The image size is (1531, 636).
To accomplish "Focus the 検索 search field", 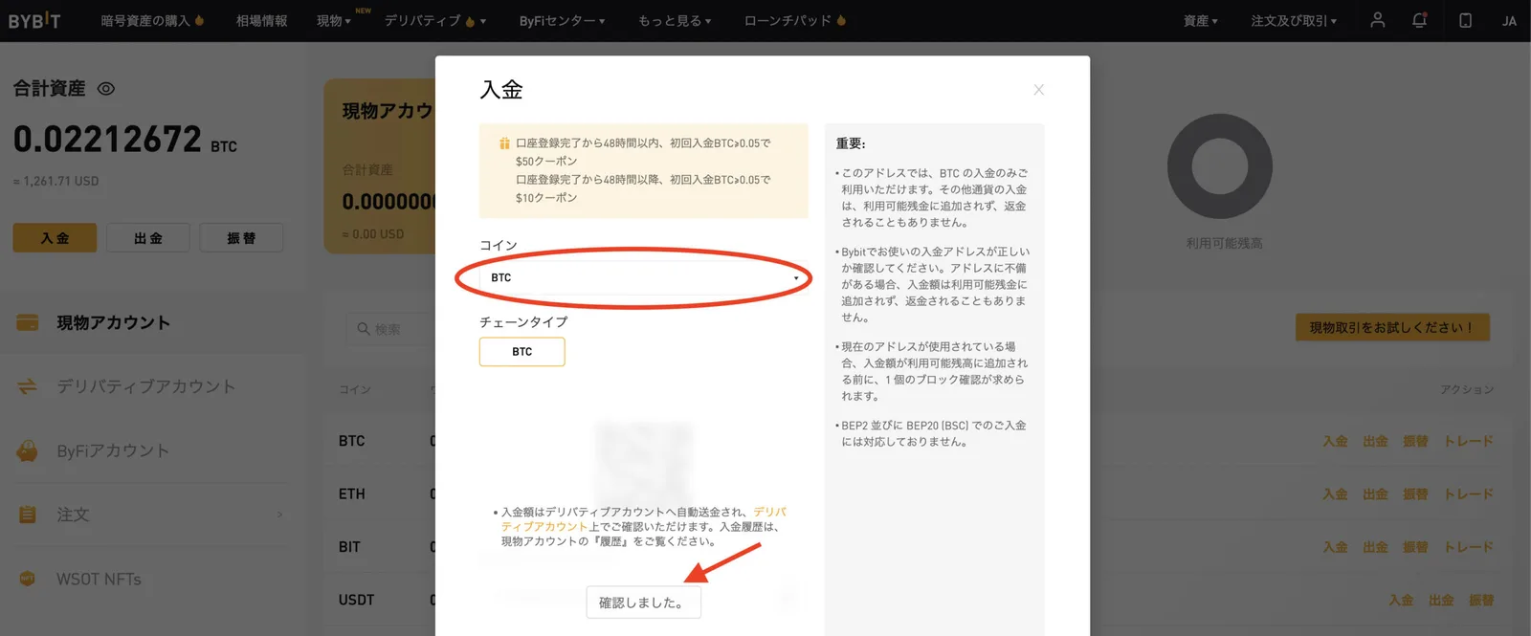I will point(390,329).
